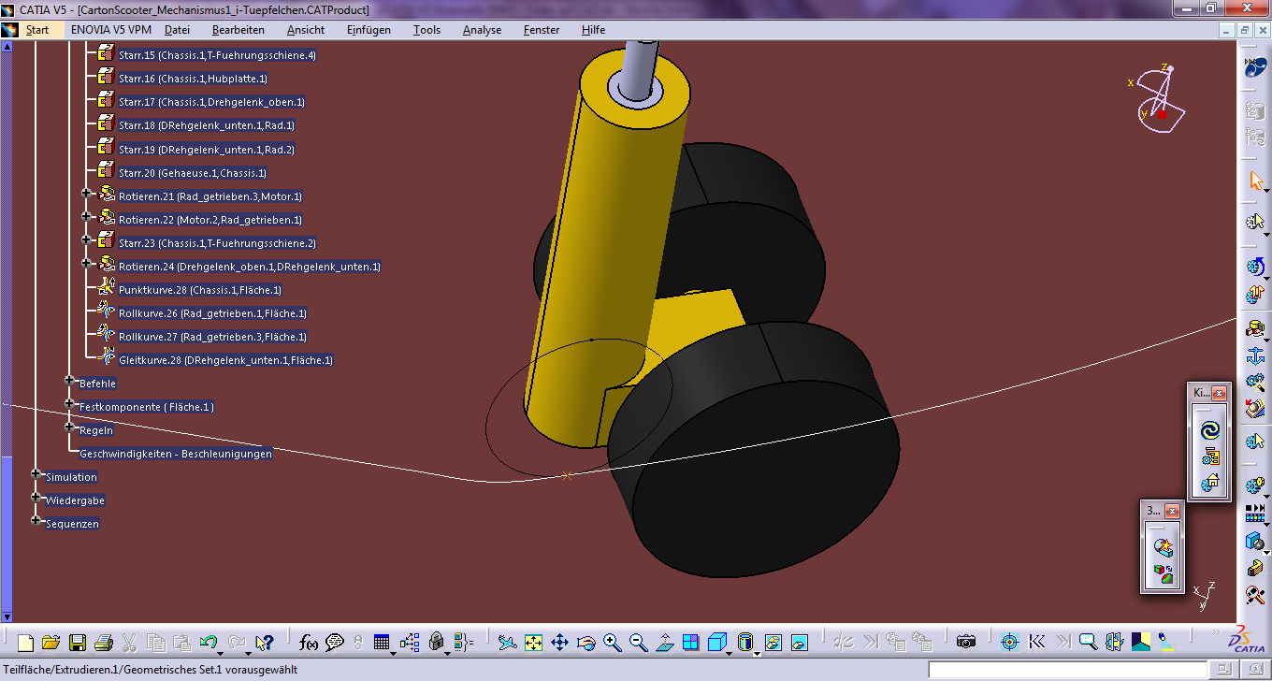Open the ENOVIA V5 VPM menu

(x=111, y=30)
